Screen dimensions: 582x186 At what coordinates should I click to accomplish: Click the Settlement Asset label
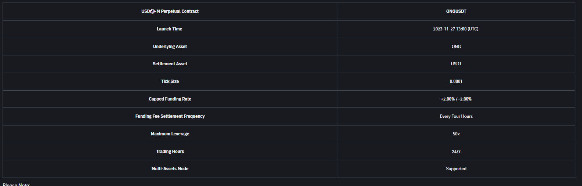coord(170,64)
